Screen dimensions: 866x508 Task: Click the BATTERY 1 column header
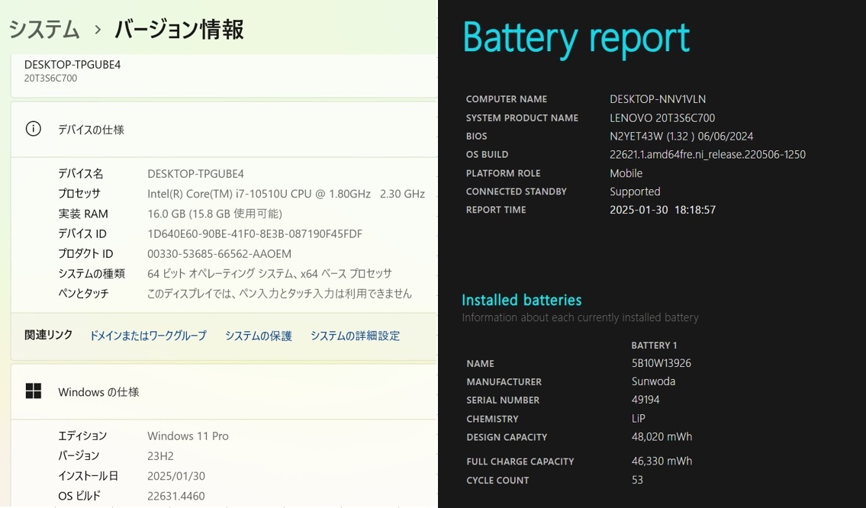coord(654,345)
